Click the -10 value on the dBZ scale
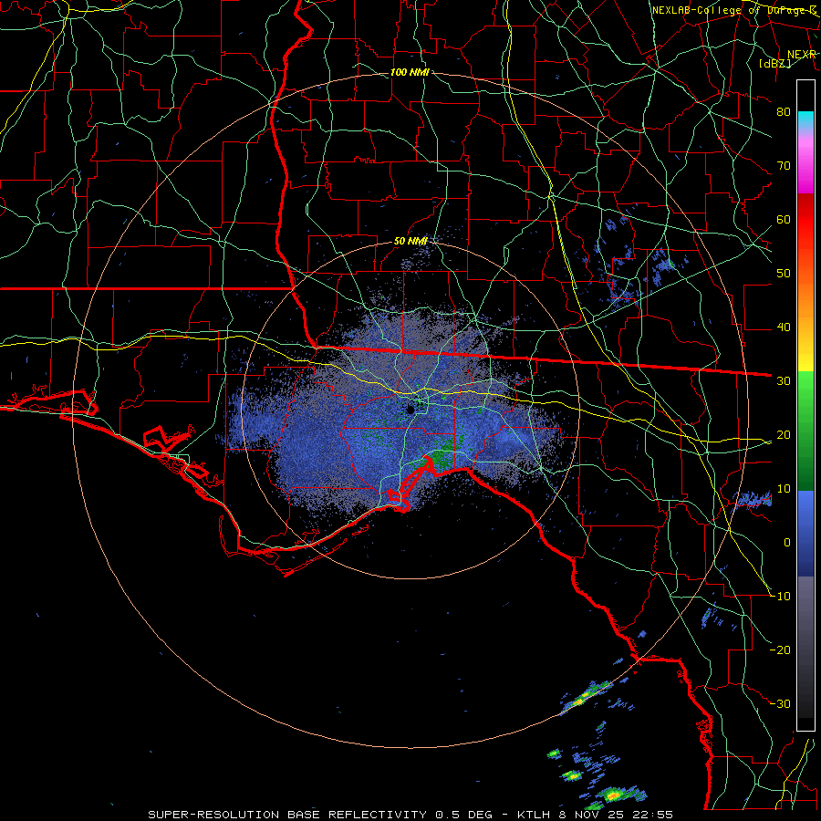This screenshot has height=821, width=821. click(x=781, y=596)
